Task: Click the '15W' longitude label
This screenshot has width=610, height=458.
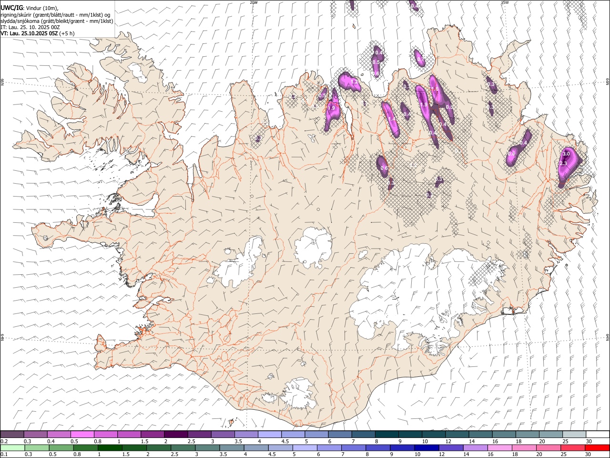Action: pyautogui.click(x=505, y=2)
